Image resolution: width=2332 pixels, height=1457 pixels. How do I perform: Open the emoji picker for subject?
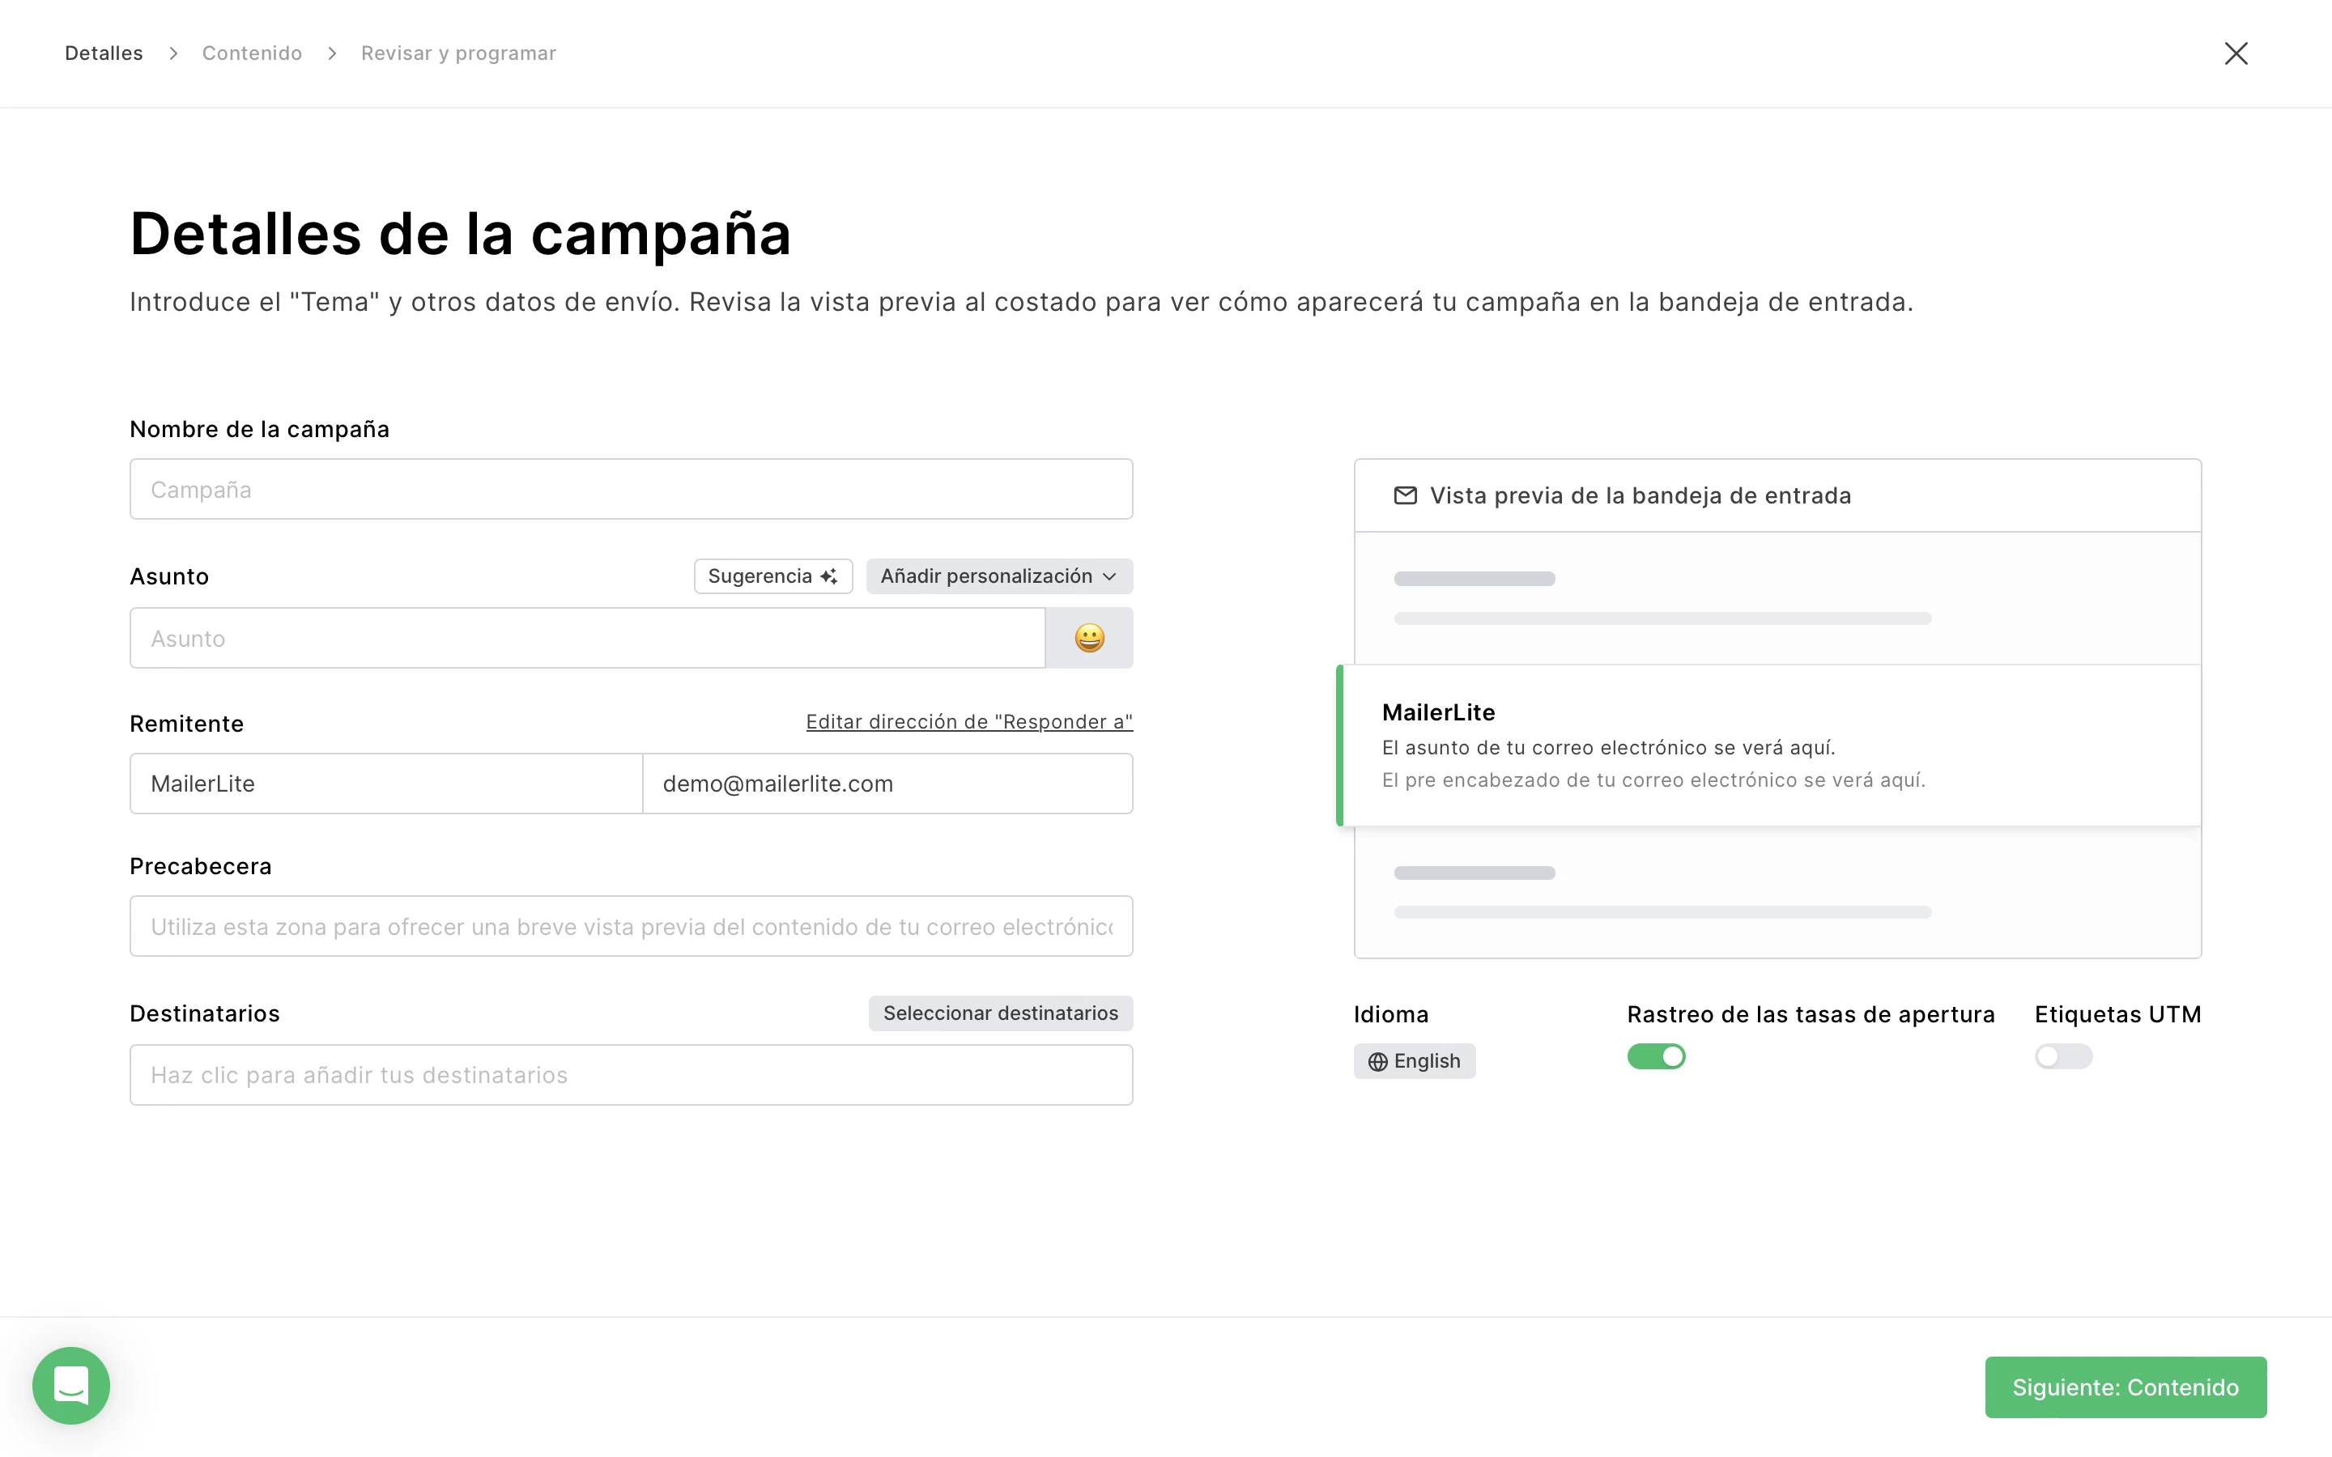(x=1089, y=638)
